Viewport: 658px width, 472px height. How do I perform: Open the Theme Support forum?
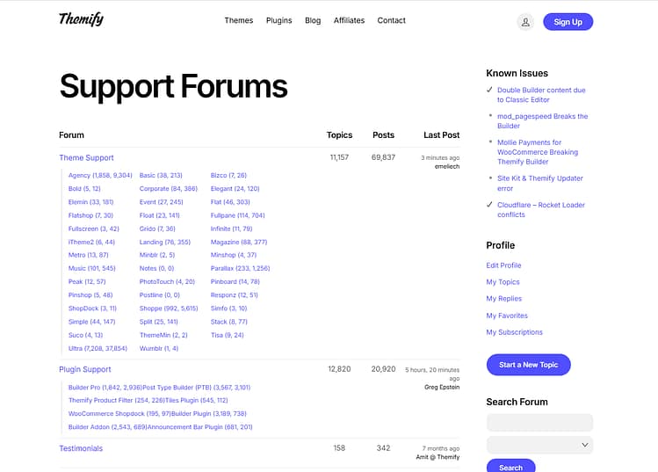coord(86,158)
